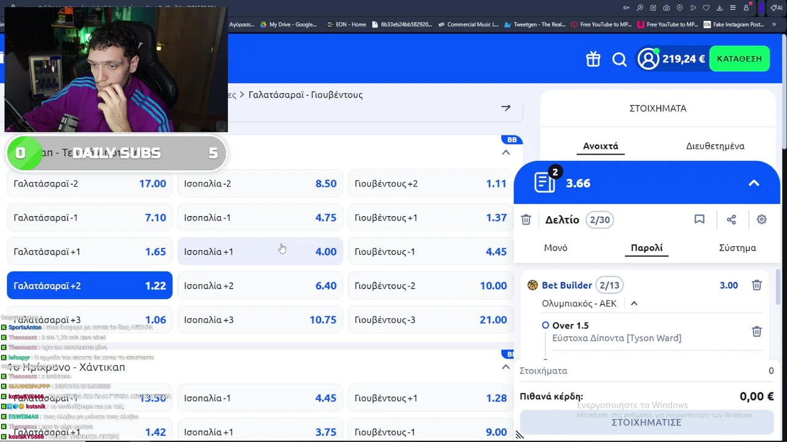Open the Tweetgen bookmark
This screenshot has width=787, height=442.
tap(534, 25)
